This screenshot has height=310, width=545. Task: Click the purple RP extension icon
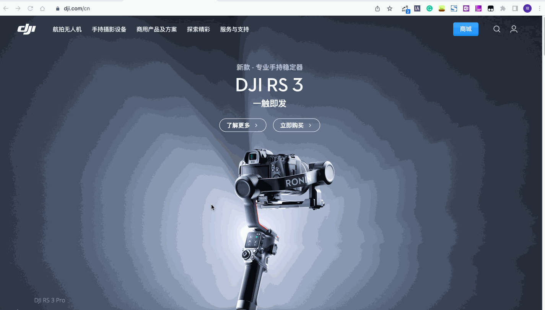(478, 8)
